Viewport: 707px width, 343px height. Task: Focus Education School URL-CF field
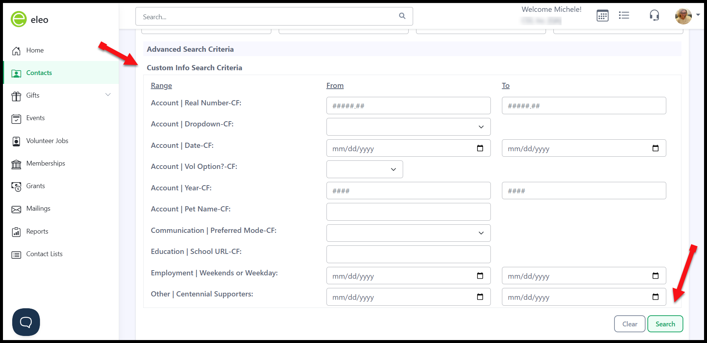pos(409,254)
